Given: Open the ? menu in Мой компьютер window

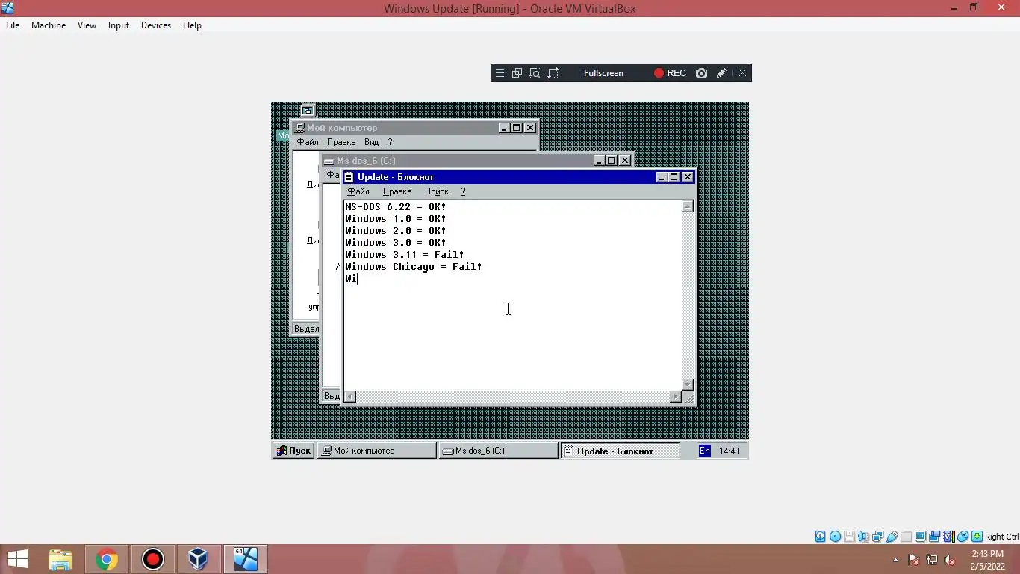Looking at the screenshot, I should tap(390, 142).
